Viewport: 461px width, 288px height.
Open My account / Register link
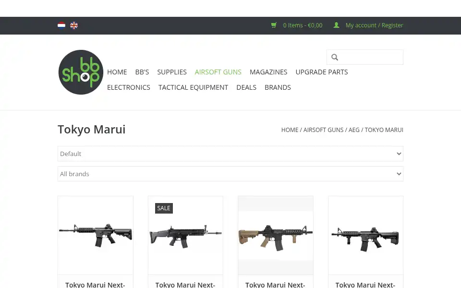pyautogui.click(x=374, y=25)
